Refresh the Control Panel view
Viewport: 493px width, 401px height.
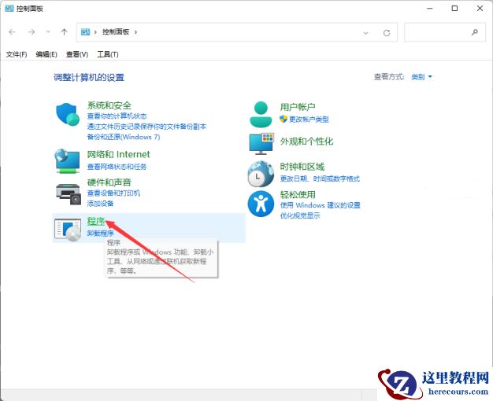(x=387, y=33)
